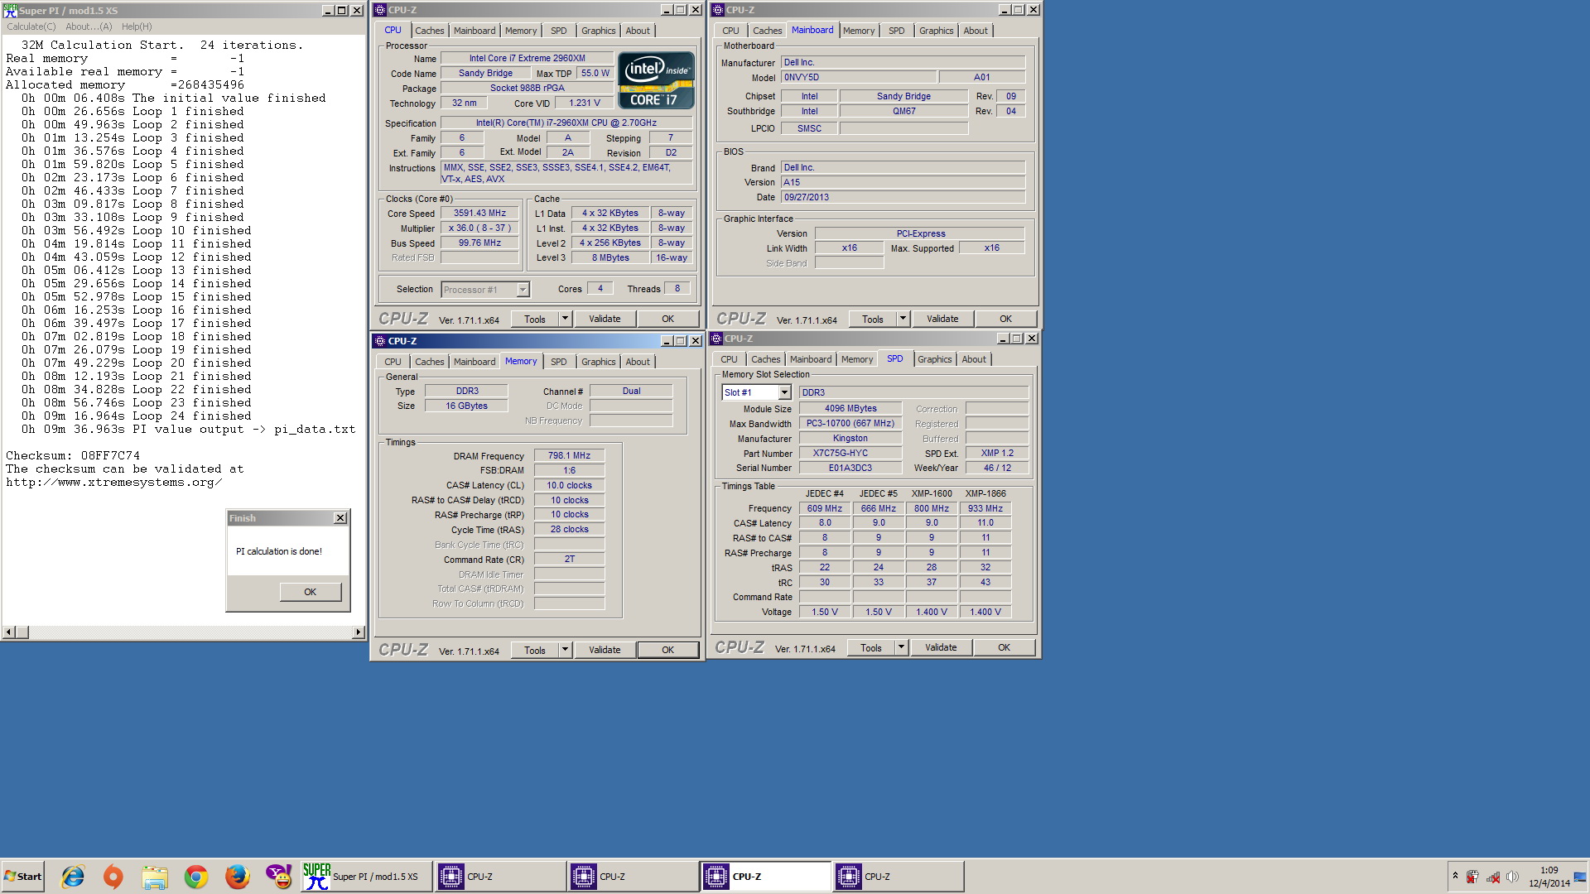The height and width of the screenshot is (894, 1590).
Task: Click Tools button in CPU window
Action: click(535, 319)
